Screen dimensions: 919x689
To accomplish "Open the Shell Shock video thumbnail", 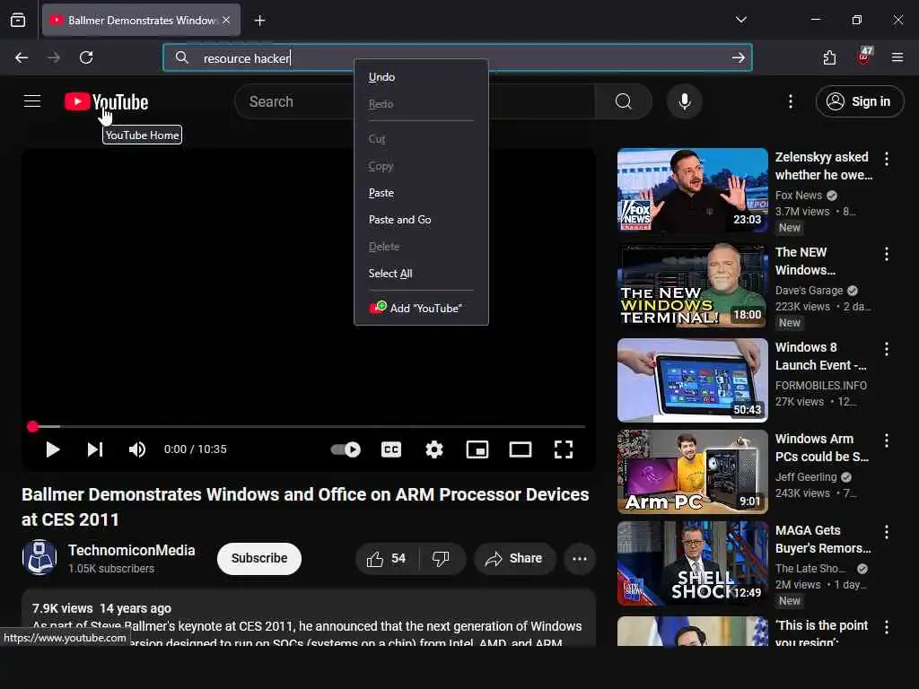I will pyautogui.click(x=692, y=563).
